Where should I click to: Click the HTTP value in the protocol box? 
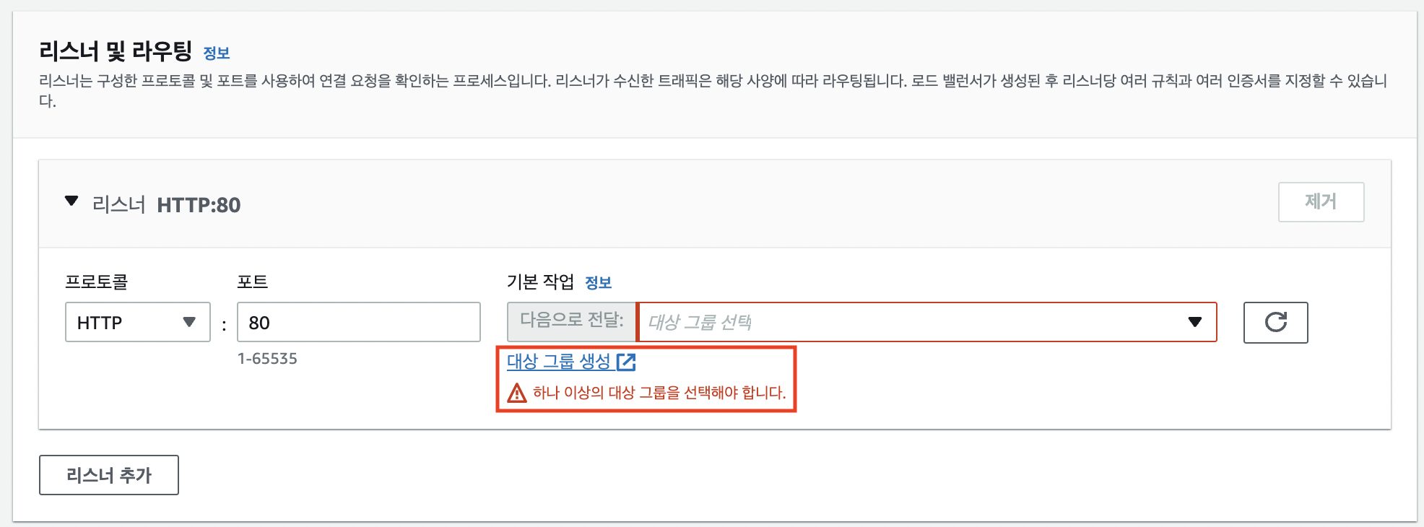tap(98, 322)
